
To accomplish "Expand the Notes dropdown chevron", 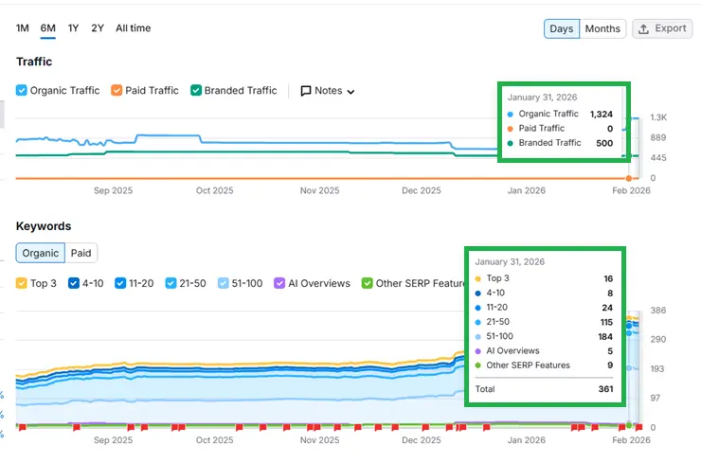I will (x=350, y=92).
